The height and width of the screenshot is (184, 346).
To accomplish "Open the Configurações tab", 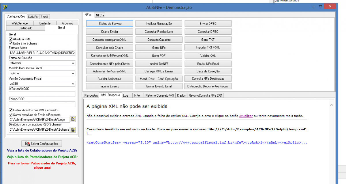I will point(16,16).
